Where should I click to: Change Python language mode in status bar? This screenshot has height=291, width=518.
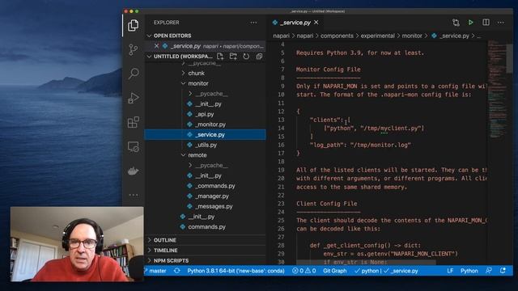[x=469, y=271]
